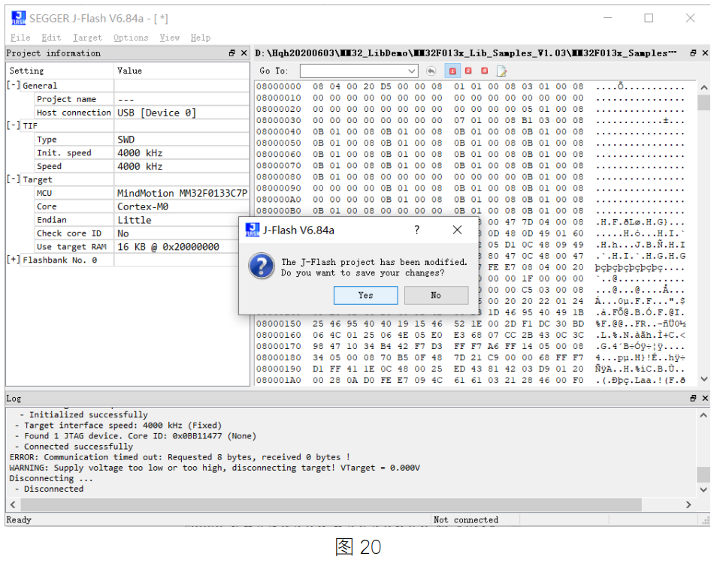Click hex address 08000150 row
The width and height of the screenshot is (717, 563).
click(x=470, y=324)
